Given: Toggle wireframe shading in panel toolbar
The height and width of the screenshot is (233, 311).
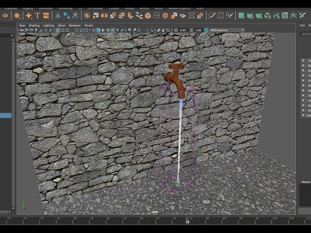Looking at the screenshot, I should point(94,30).
